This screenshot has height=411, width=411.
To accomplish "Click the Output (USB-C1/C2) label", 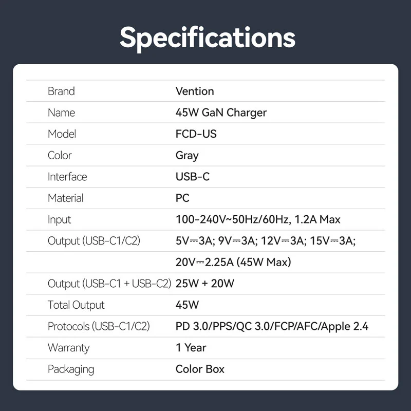I will 94,241.
